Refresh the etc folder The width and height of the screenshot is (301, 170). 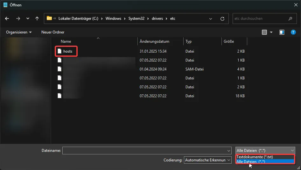click(x=222, y=19)
